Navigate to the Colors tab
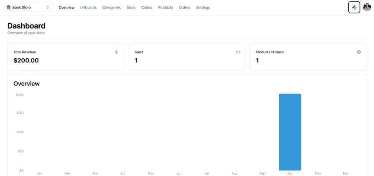Viewport: 374px width, 176px height. [x=147, y=7]
